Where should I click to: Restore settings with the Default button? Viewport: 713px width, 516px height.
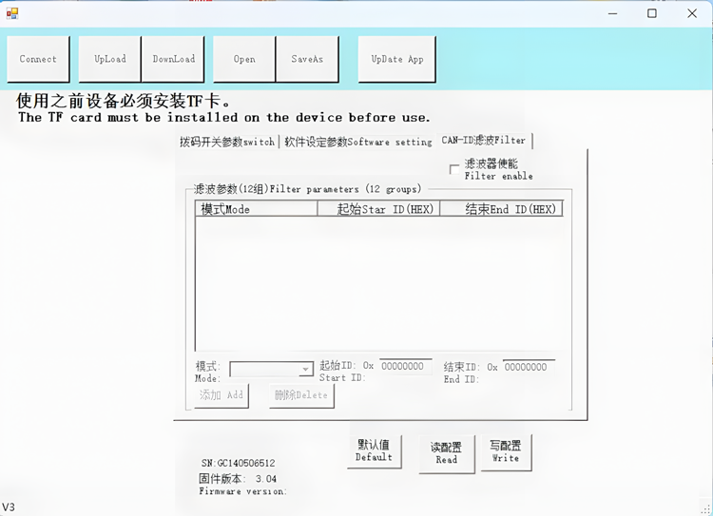pyautogui.click(x=375, y=451)
